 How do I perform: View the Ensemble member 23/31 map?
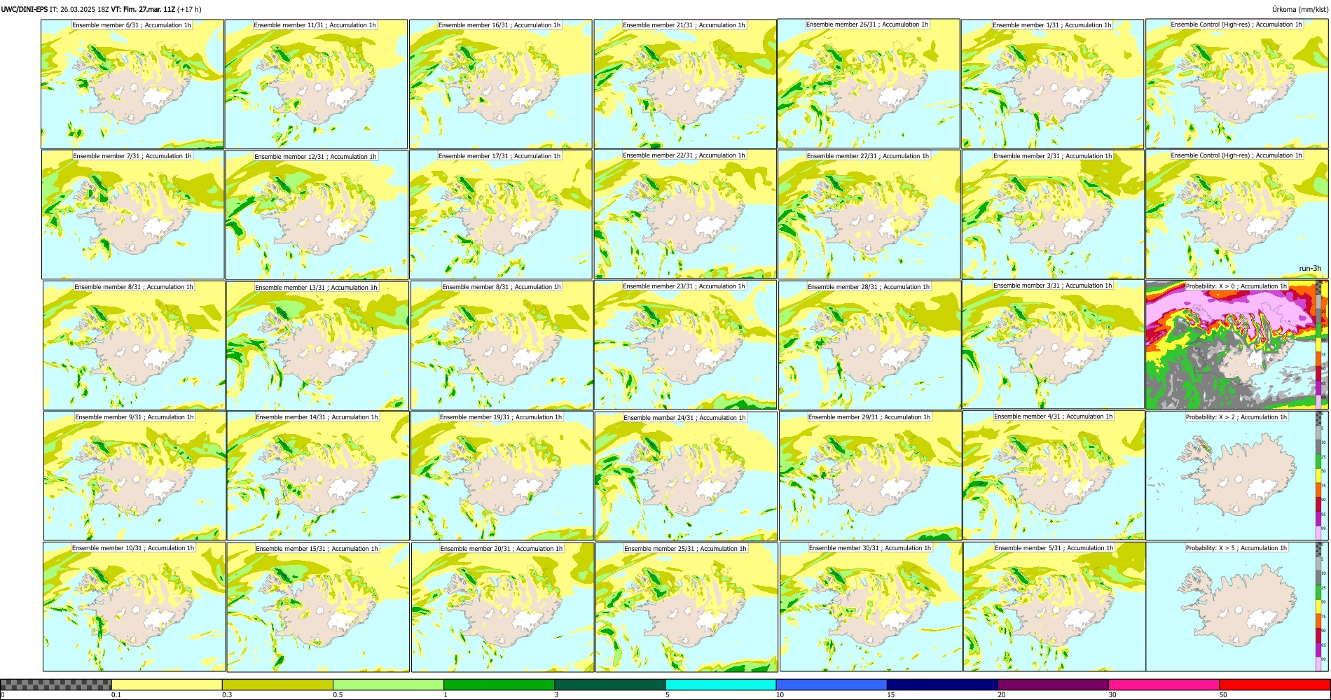685,345
